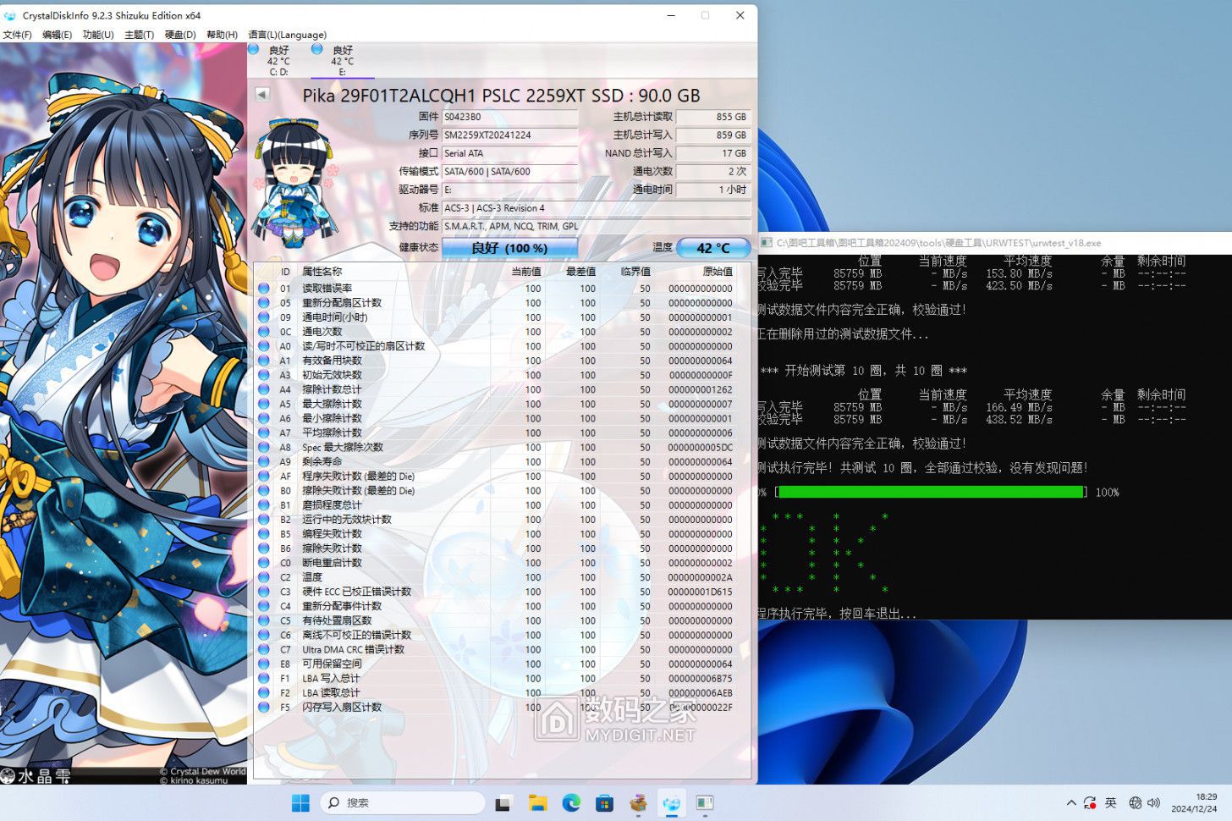Open Task View from the taskbar

(x=503, y=802)
